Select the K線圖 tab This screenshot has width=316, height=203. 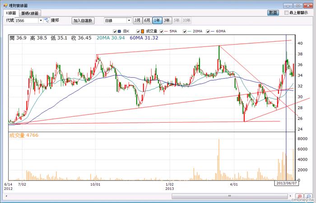pyautogui.click(x=11, y=13)
